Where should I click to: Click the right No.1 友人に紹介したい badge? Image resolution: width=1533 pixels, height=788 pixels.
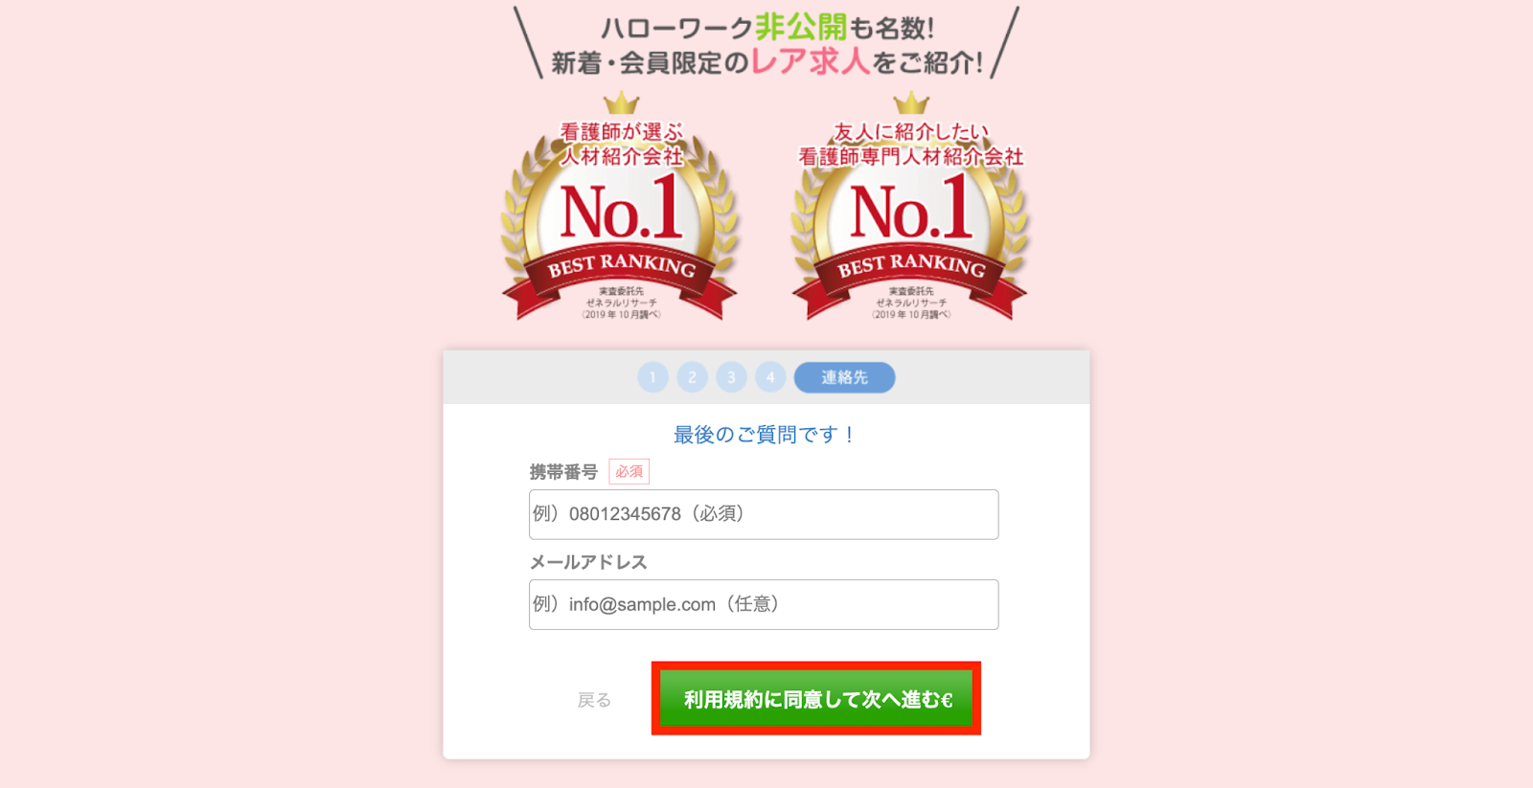click(910, 209)
